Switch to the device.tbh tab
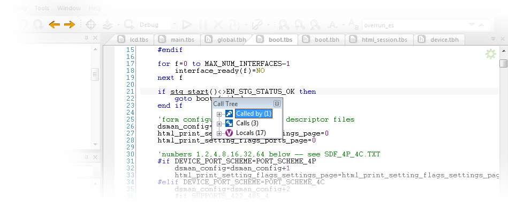508x203 pixels. 439,40
